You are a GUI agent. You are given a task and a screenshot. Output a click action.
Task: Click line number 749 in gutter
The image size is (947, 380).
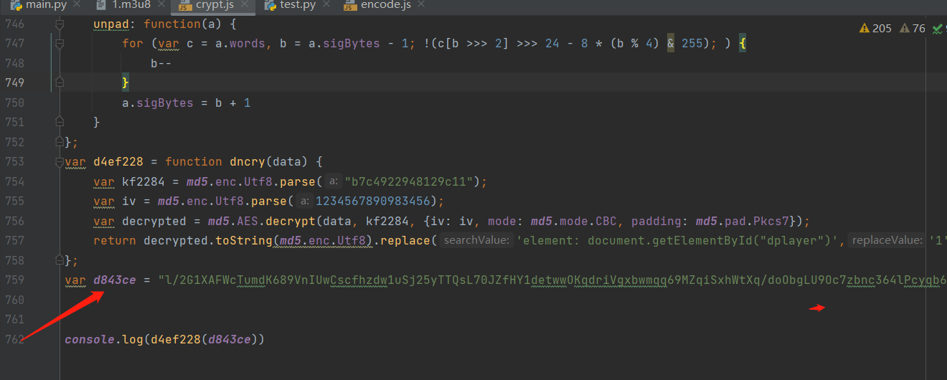(14, 83)
